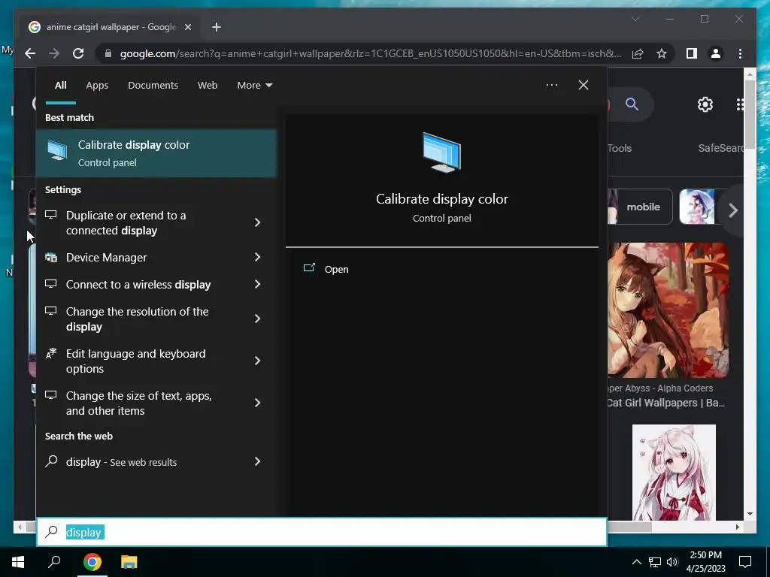
Task: Expand the More filter dropdown
Action: click(x=254, y=86)
